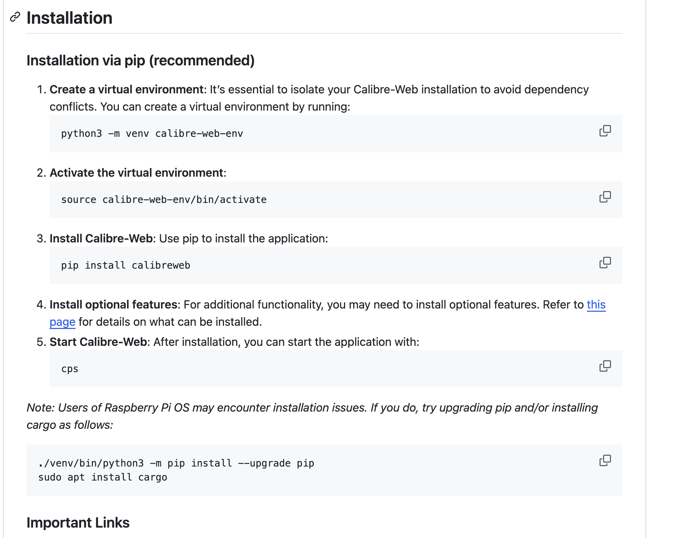Screen dimensions: 695x538
Task: Copy the pip install calibreweb command
Action: click(x=605, y=263)
